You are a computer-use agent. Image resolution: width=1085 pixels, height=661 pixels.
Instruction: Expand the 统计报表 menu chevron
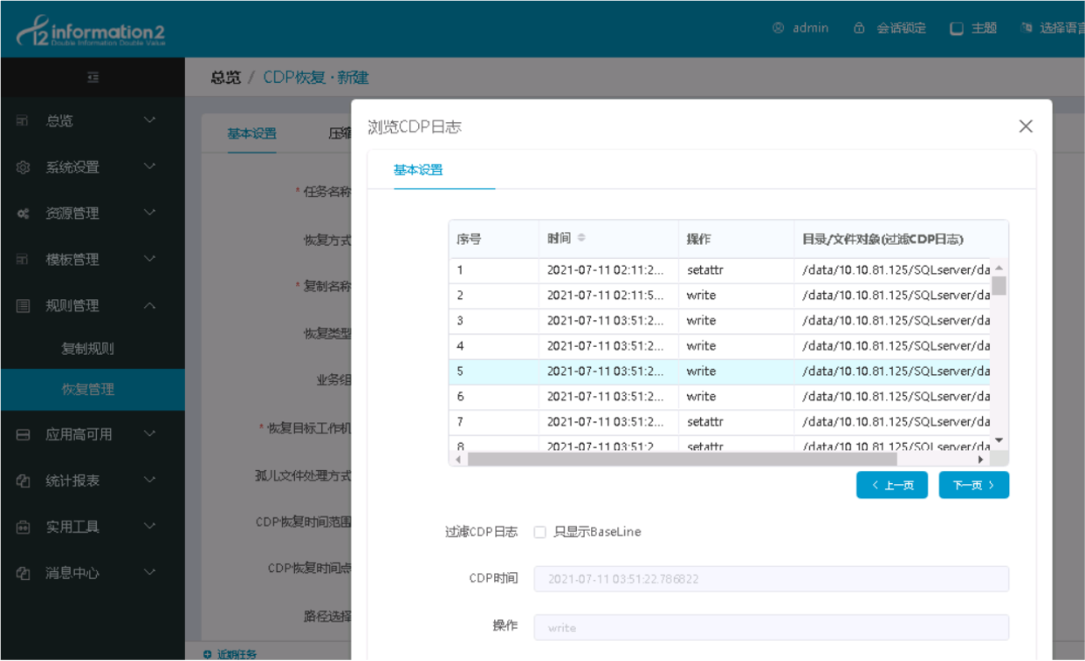[x=150, y=480]
